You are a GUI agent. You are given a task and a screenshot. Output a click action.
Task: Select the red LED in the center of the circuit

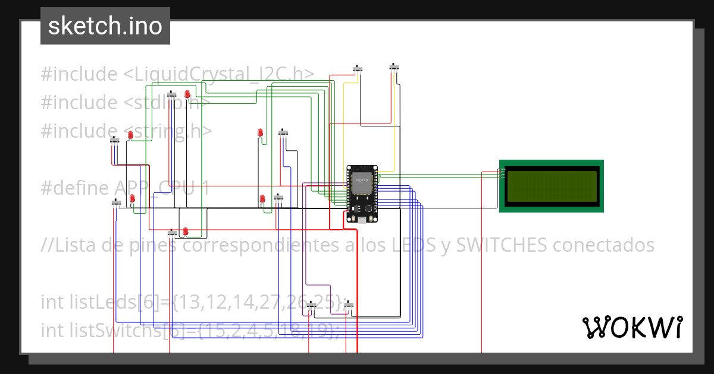(260, 132)
